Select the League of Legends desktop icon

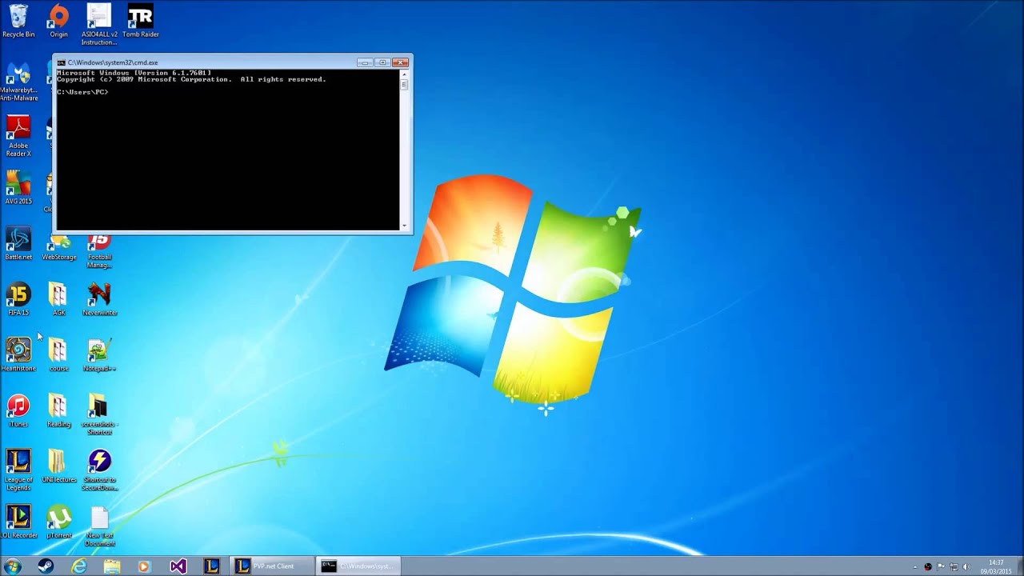tap(18, 470)
